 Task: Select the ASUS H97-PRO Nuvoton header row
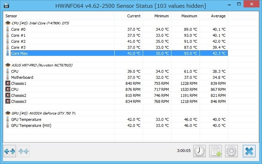(x=42, y=65)
